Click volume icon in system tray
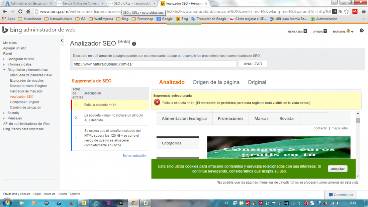 338,203
